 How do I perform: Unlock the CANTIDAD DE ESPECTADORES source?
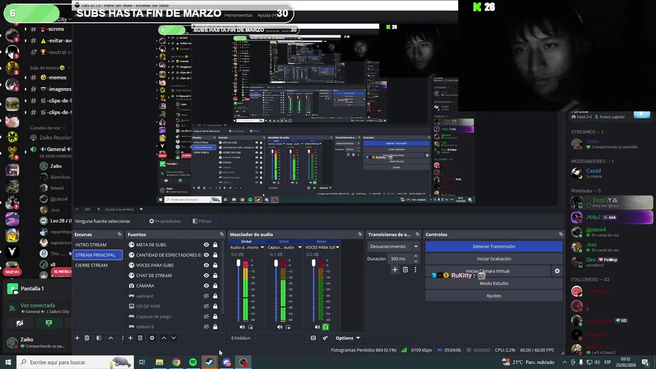215,255
